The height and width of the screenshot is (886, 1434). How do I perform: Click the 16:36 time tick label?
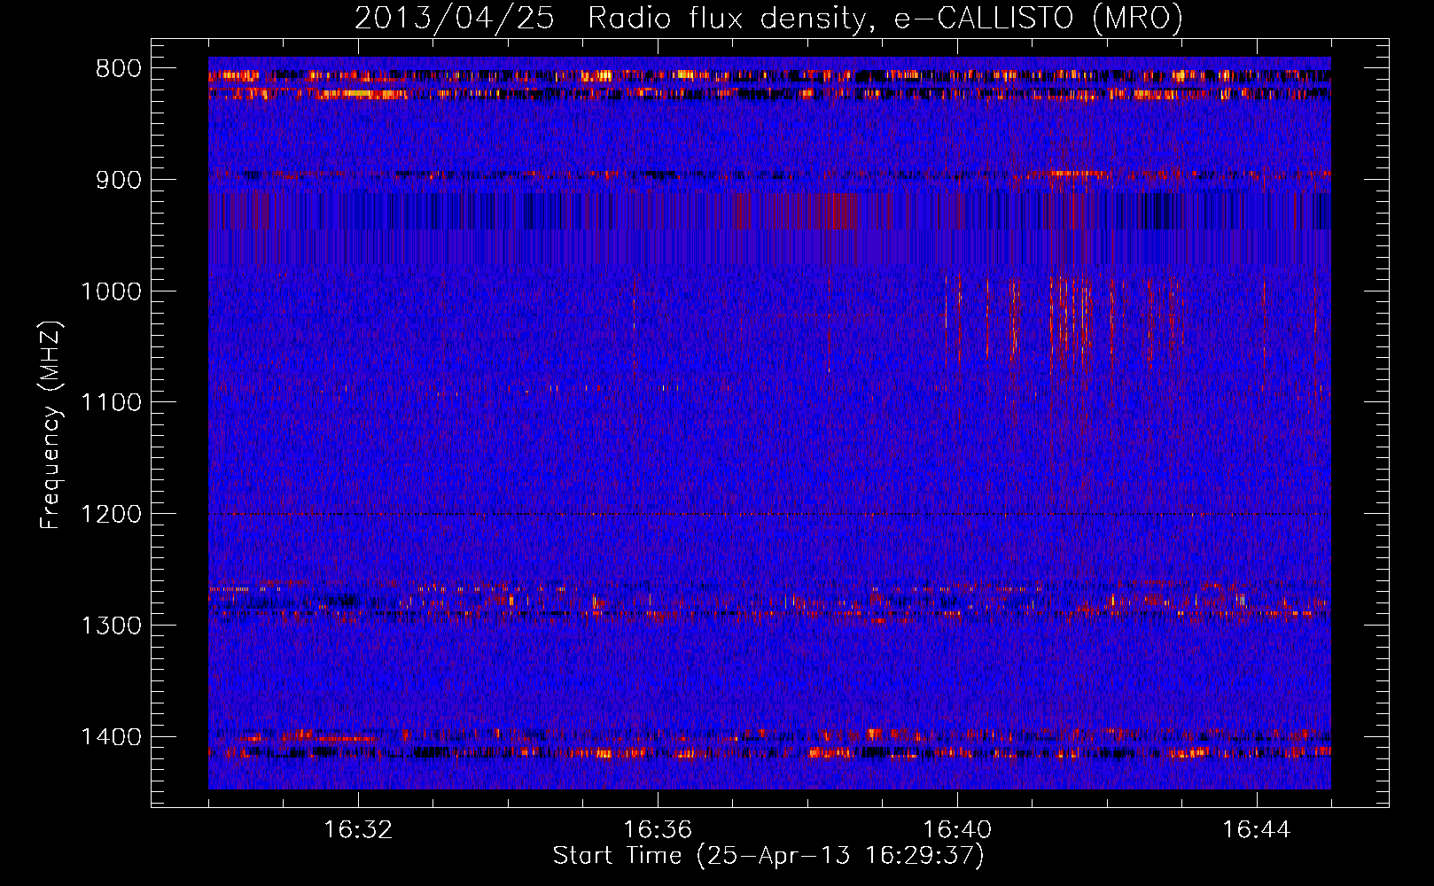pos(658,830)
